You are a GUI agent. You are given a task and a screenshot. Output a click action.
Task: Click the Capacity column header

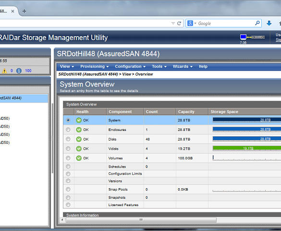click(192, 112)
